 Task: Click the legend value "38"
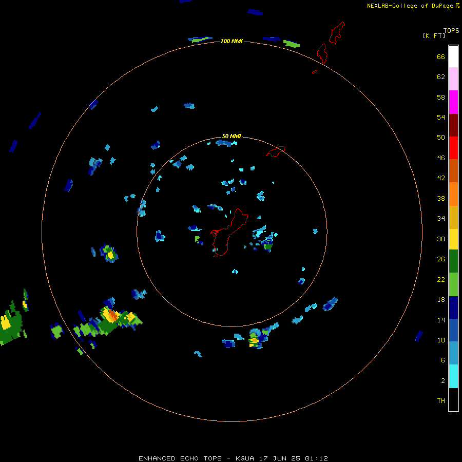pos(441,198)
